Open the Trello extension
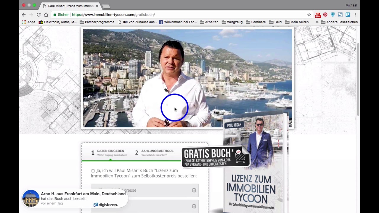The image size is (379, 213). (348, 14)
